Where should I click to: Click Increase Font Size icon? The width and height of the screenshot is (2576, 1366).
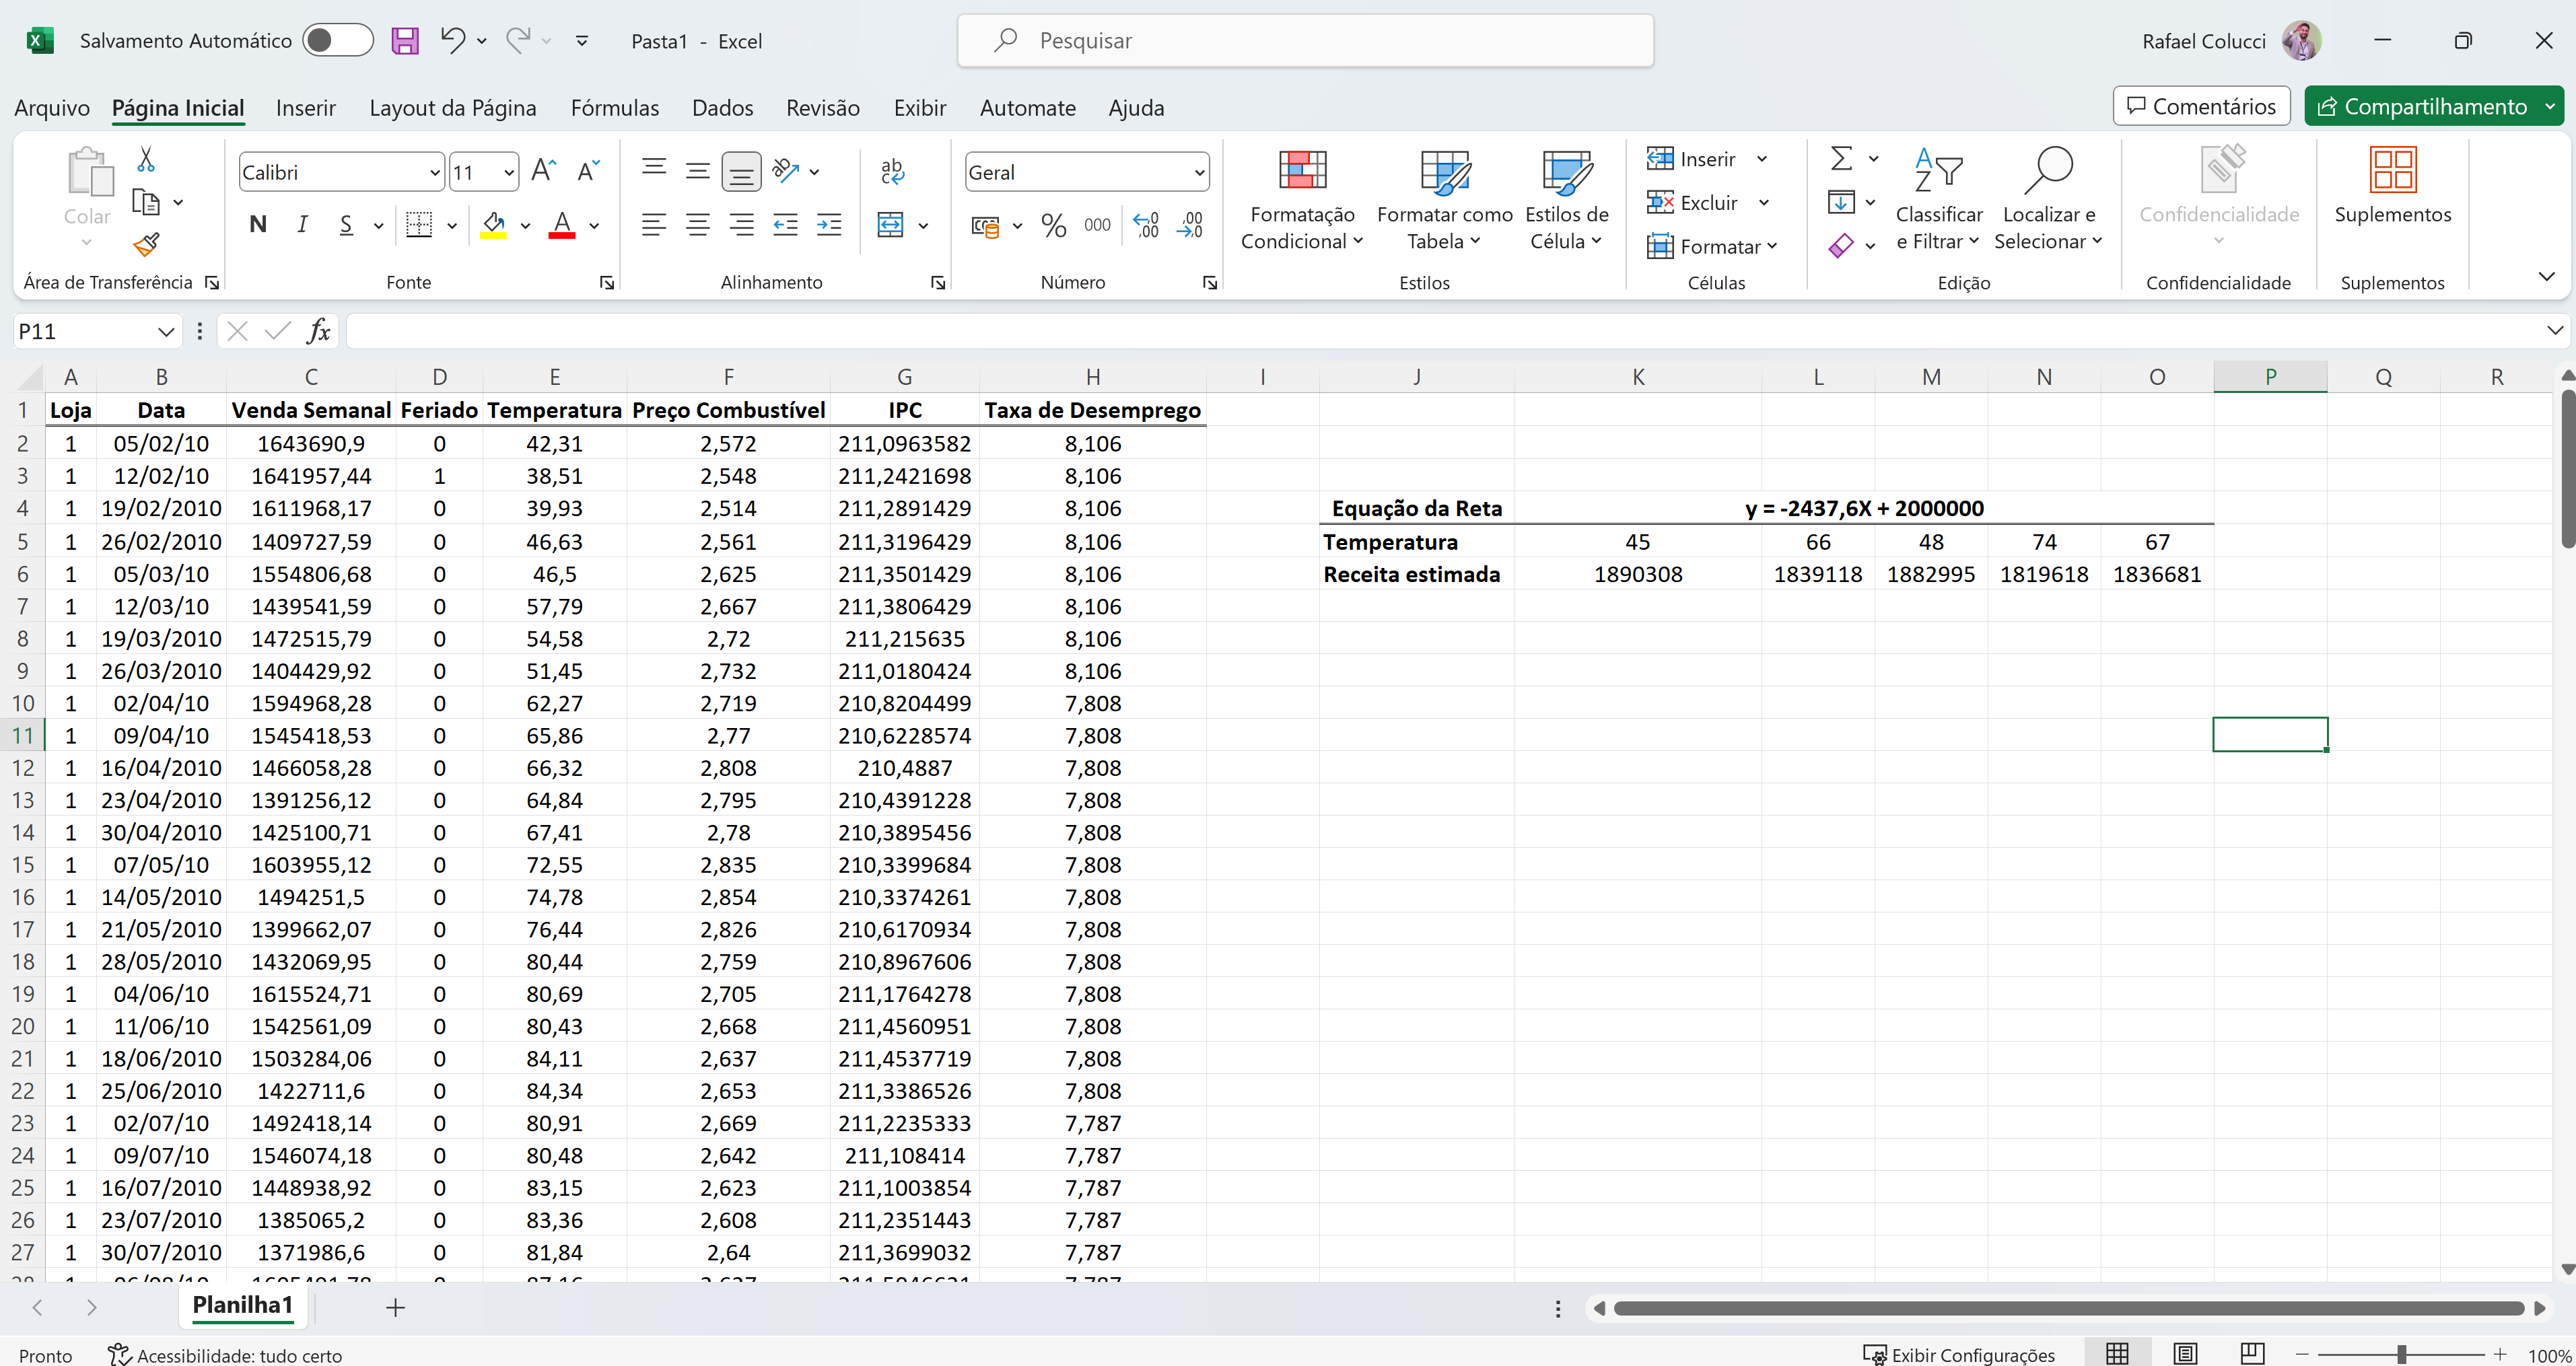(x=543, y=171)
